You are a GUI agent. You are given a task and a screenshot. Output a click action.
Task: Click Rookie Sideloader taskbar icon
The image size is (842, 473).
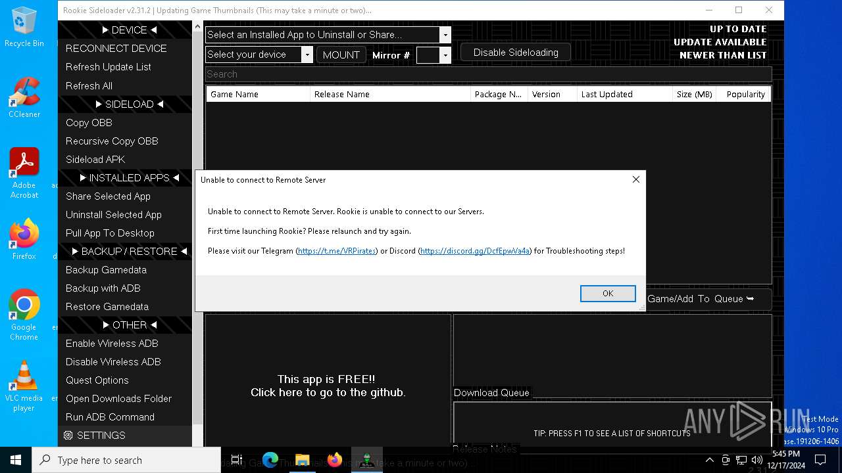coord(367,460)
